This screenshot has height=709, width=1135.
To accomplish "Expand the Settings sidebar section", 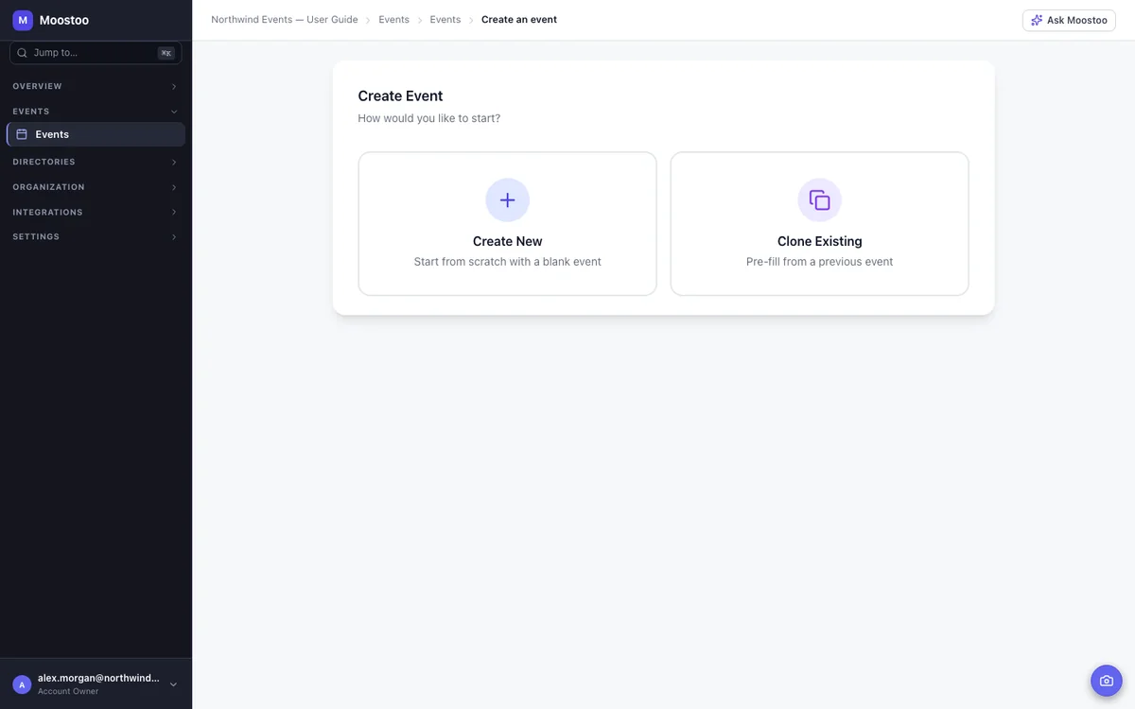I will point(96,236).
